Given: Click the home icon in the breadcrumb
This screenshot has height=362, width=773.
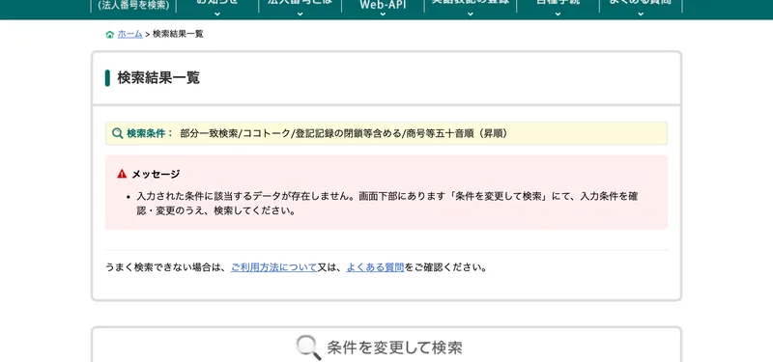Looking at the screenshot, I should click(110, 35).
